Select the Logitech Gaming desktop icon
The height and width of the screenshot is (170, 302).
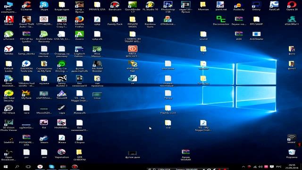79,51
